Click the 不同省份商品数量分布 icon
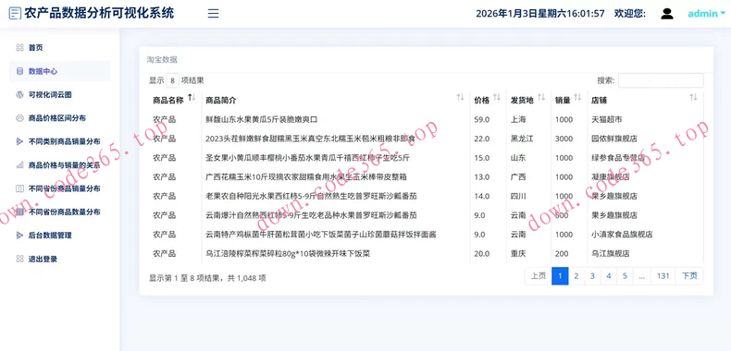This screenshot has width=731, height=351. pos(19,212)
